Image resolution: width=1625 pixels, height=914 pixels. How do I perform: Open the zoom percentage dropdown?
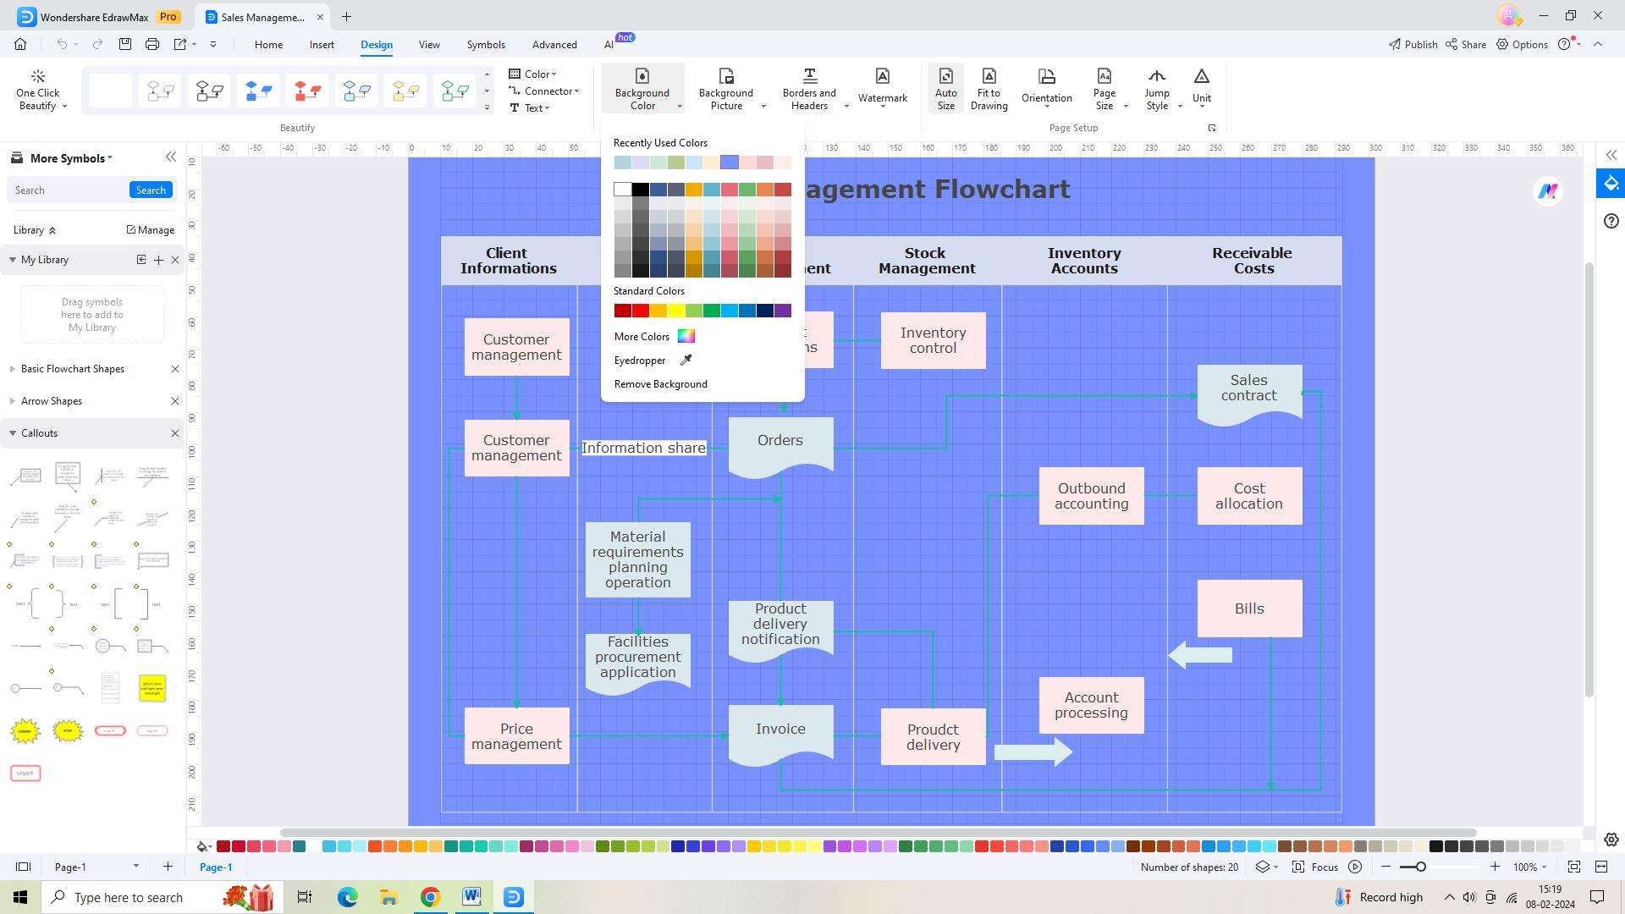point(1530,867)
